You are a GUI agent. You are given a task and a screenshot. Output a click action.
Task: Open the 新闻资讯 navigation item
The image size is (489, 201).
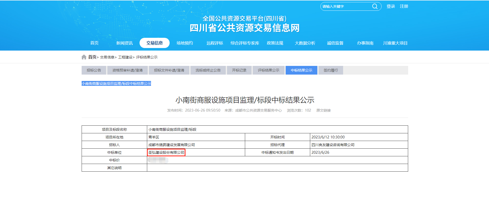tap(124, 43)
